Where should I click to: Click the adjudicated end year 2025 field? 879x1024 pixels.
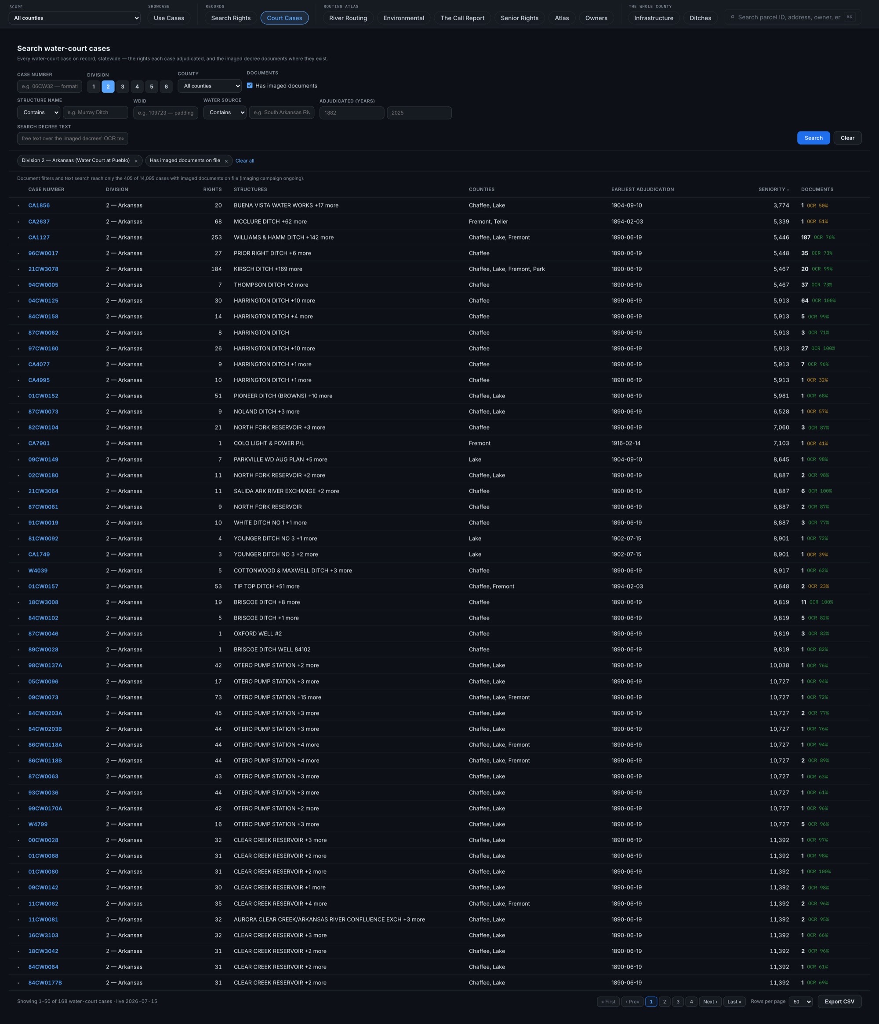point(419,113)
